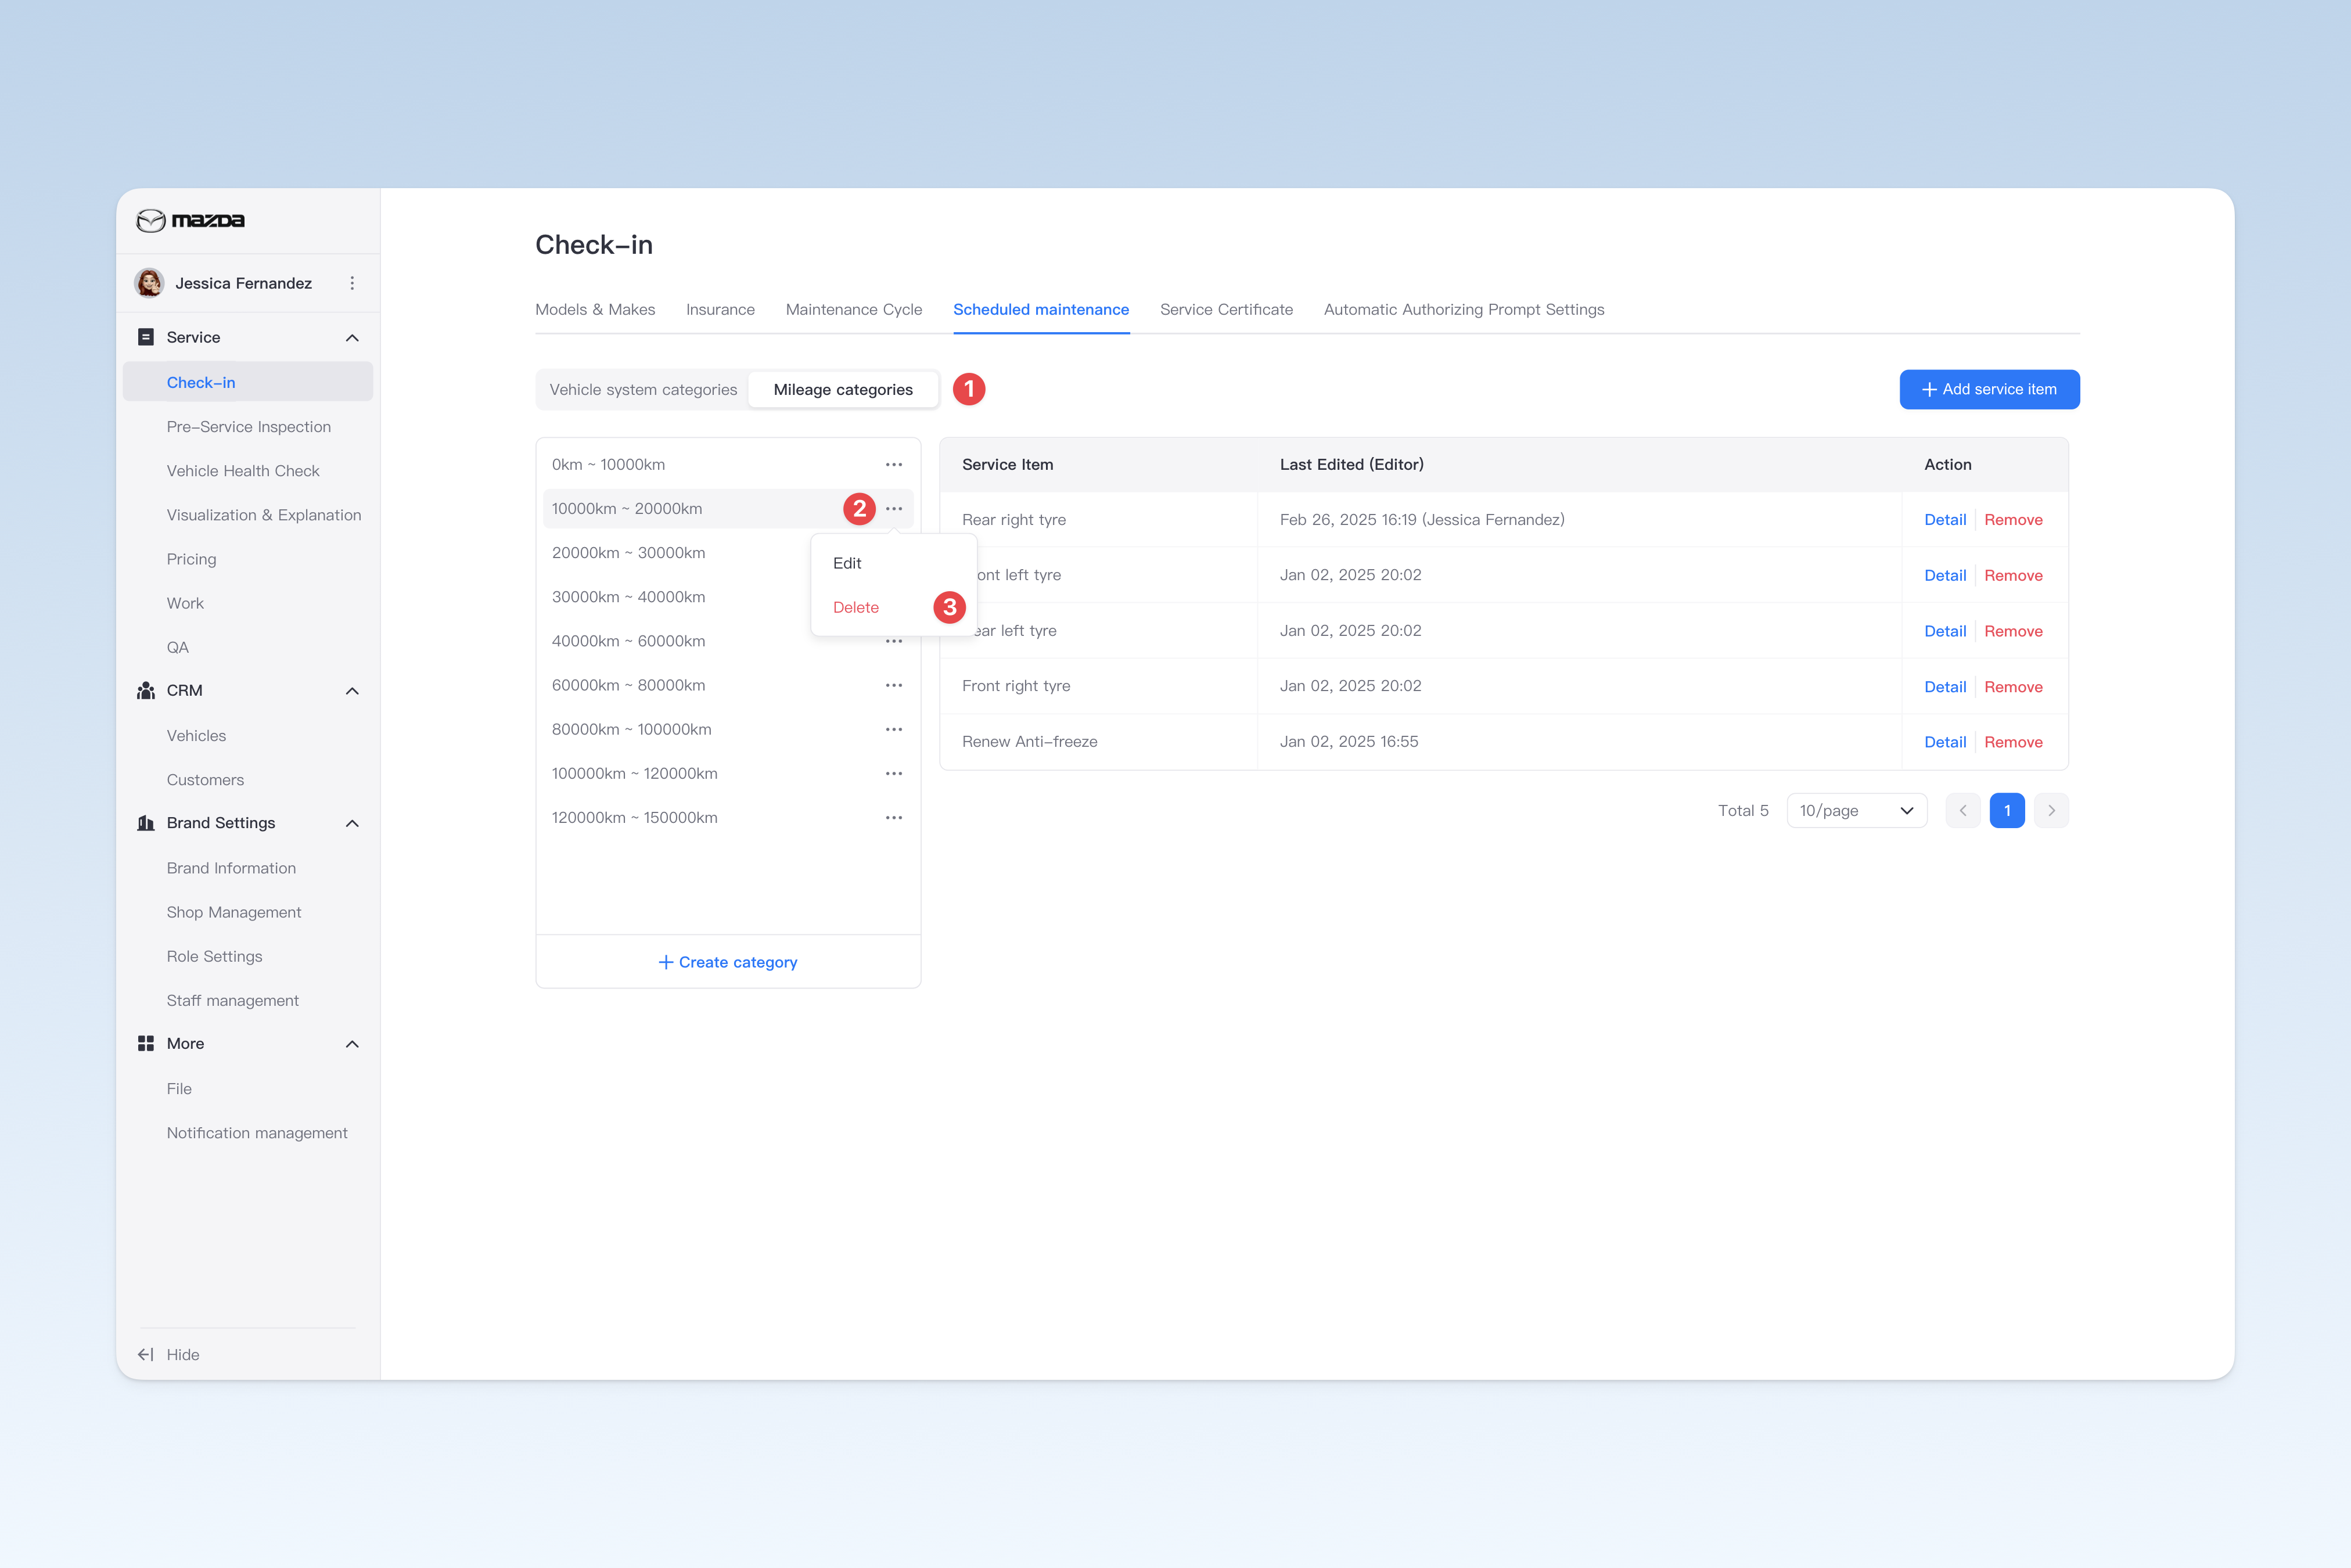The height and width of the screenshot is (1568, 2351).
Task: Remove the Renew Anti-freeze service item
Action: 2013,742
